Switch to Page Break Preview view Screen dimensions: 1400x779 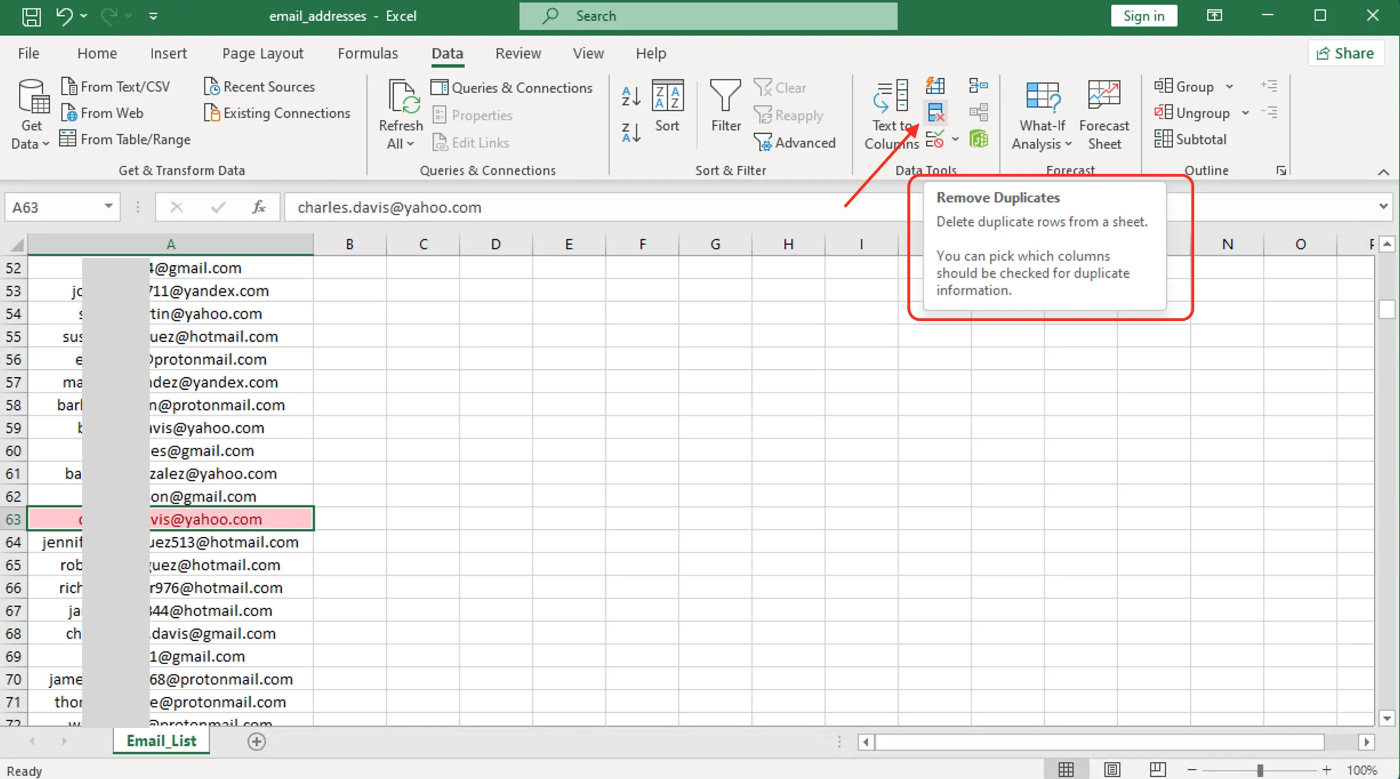1157,769
